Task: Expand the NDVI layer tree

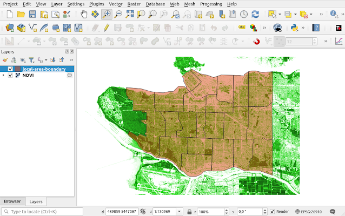Action: (x=4, y=76)
